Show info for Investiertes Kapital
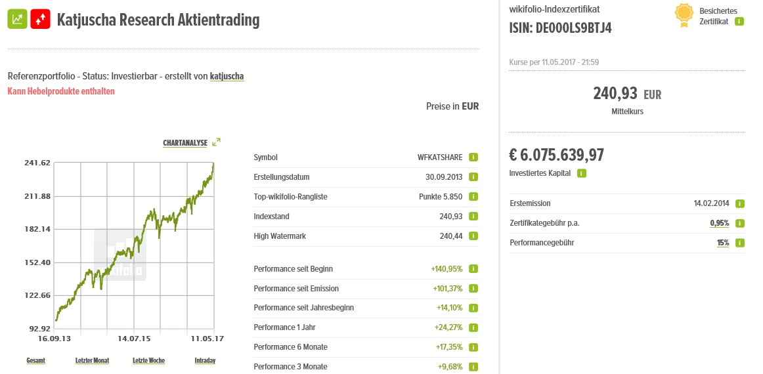The image size is (763, 374). coord(582,173)
